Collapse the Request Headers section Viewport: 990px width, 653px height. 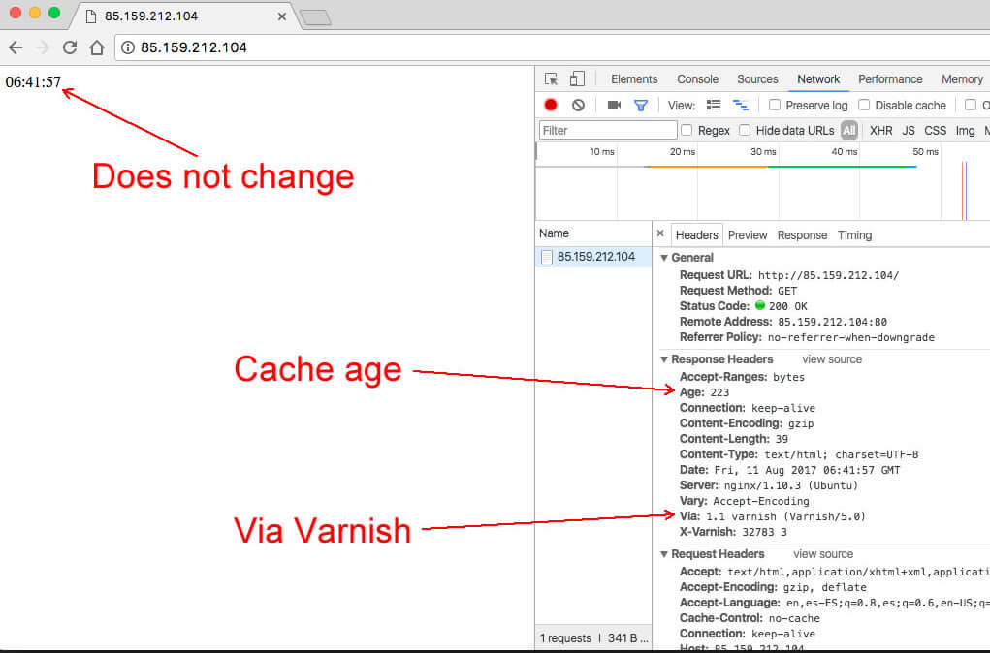664,554
